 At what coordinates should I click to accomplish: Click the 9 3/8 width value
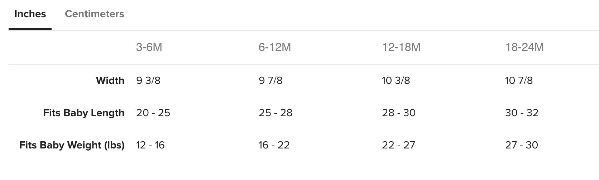click(x=148, y=80)
